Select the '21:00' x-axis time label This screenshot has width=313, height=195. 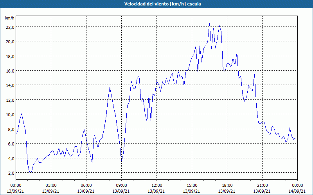click(x=262, y=186)
